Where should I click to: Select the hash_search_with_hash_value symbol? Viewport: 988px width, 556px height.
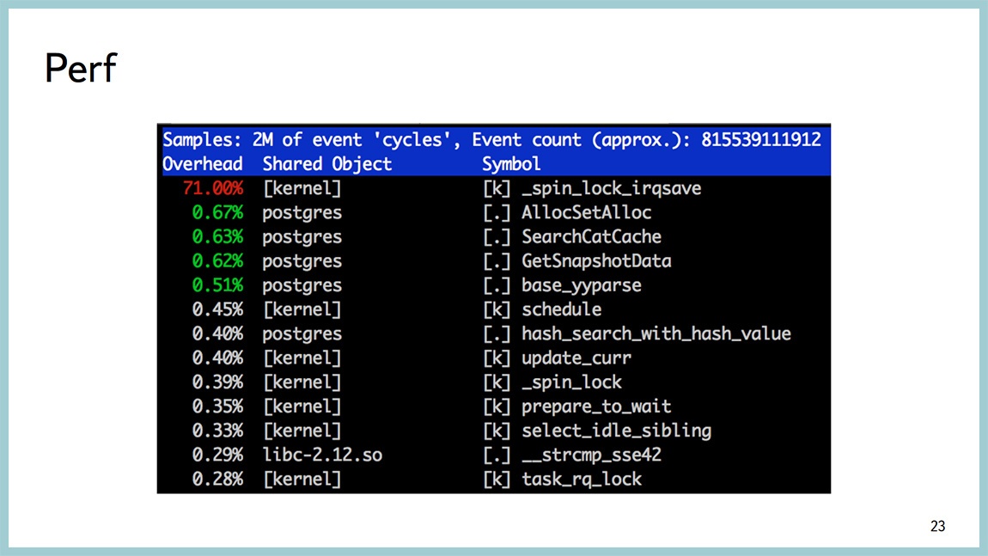tap(656, 333)
